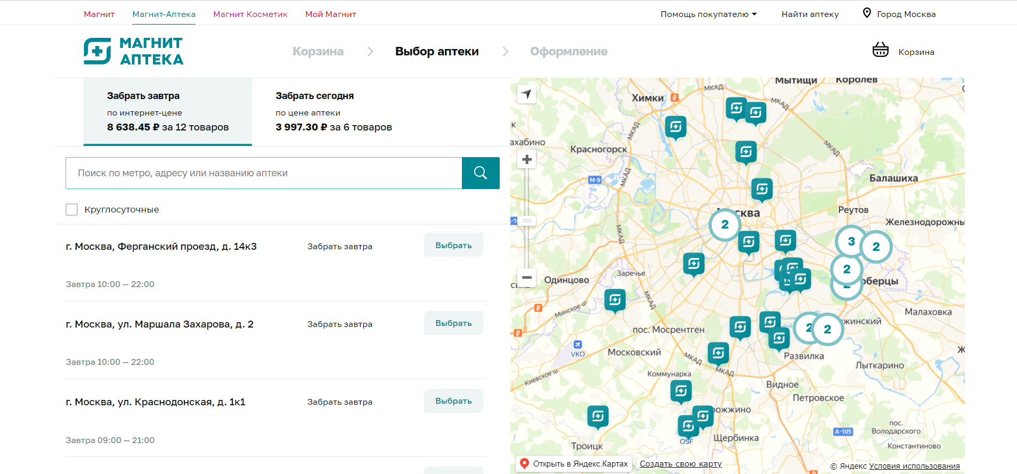Viewport: 1017px width, 474px height.
Task: Click the magnifier search button
Action: pyautogui.click(x=481, y=173)
